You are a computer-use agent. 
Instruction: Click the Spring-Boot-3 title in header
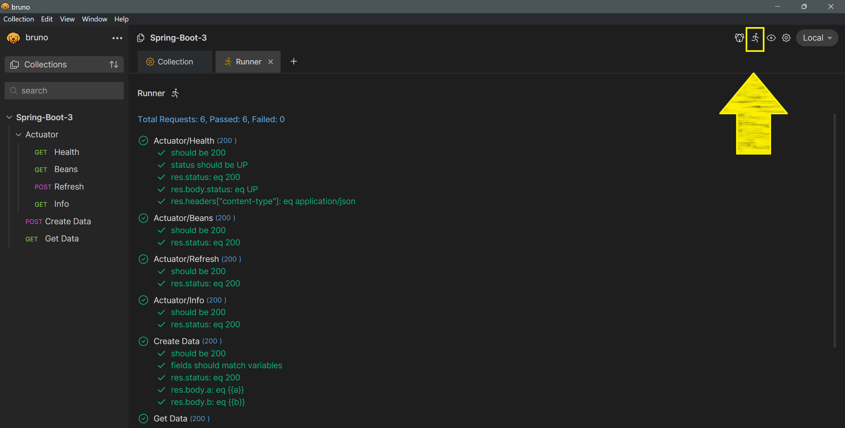pyautogui.click(x=178, y=38)
